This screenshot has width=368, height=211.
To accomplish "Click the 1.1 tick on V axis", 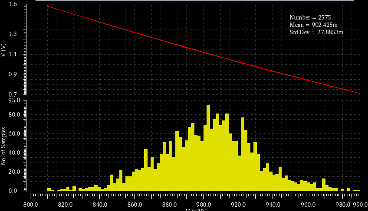I will tap(13, 54).
